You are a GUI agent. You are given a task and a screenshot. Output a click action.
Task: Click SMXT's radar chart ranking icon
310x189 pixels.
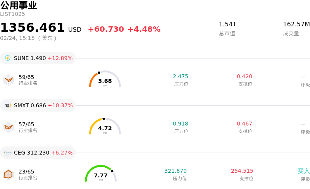click(x=9, y=127)
